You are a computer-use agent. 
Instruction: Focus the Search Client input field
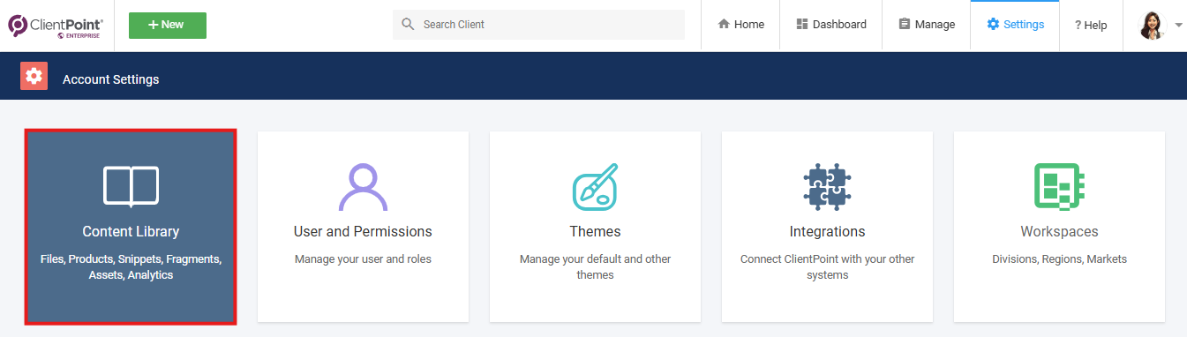(x=538, y=25)
